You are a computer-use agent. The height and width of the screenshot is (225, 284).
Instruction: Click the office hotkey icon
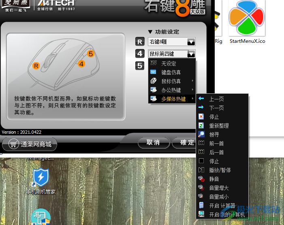coord(154,90)
